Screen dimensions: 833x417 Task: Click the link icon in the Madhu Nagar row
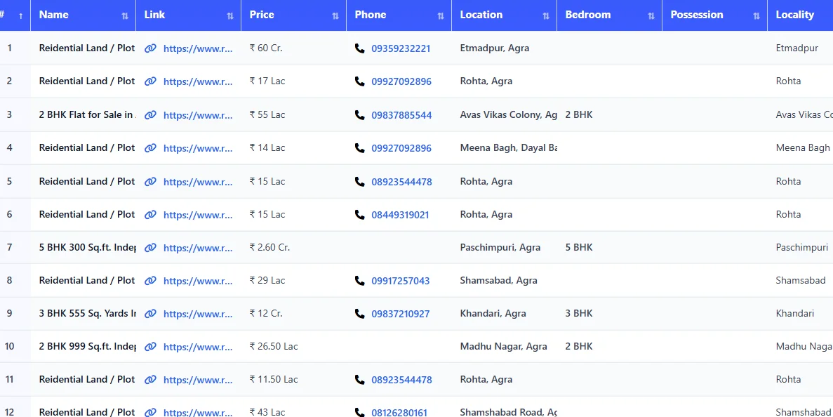point(150,347)
